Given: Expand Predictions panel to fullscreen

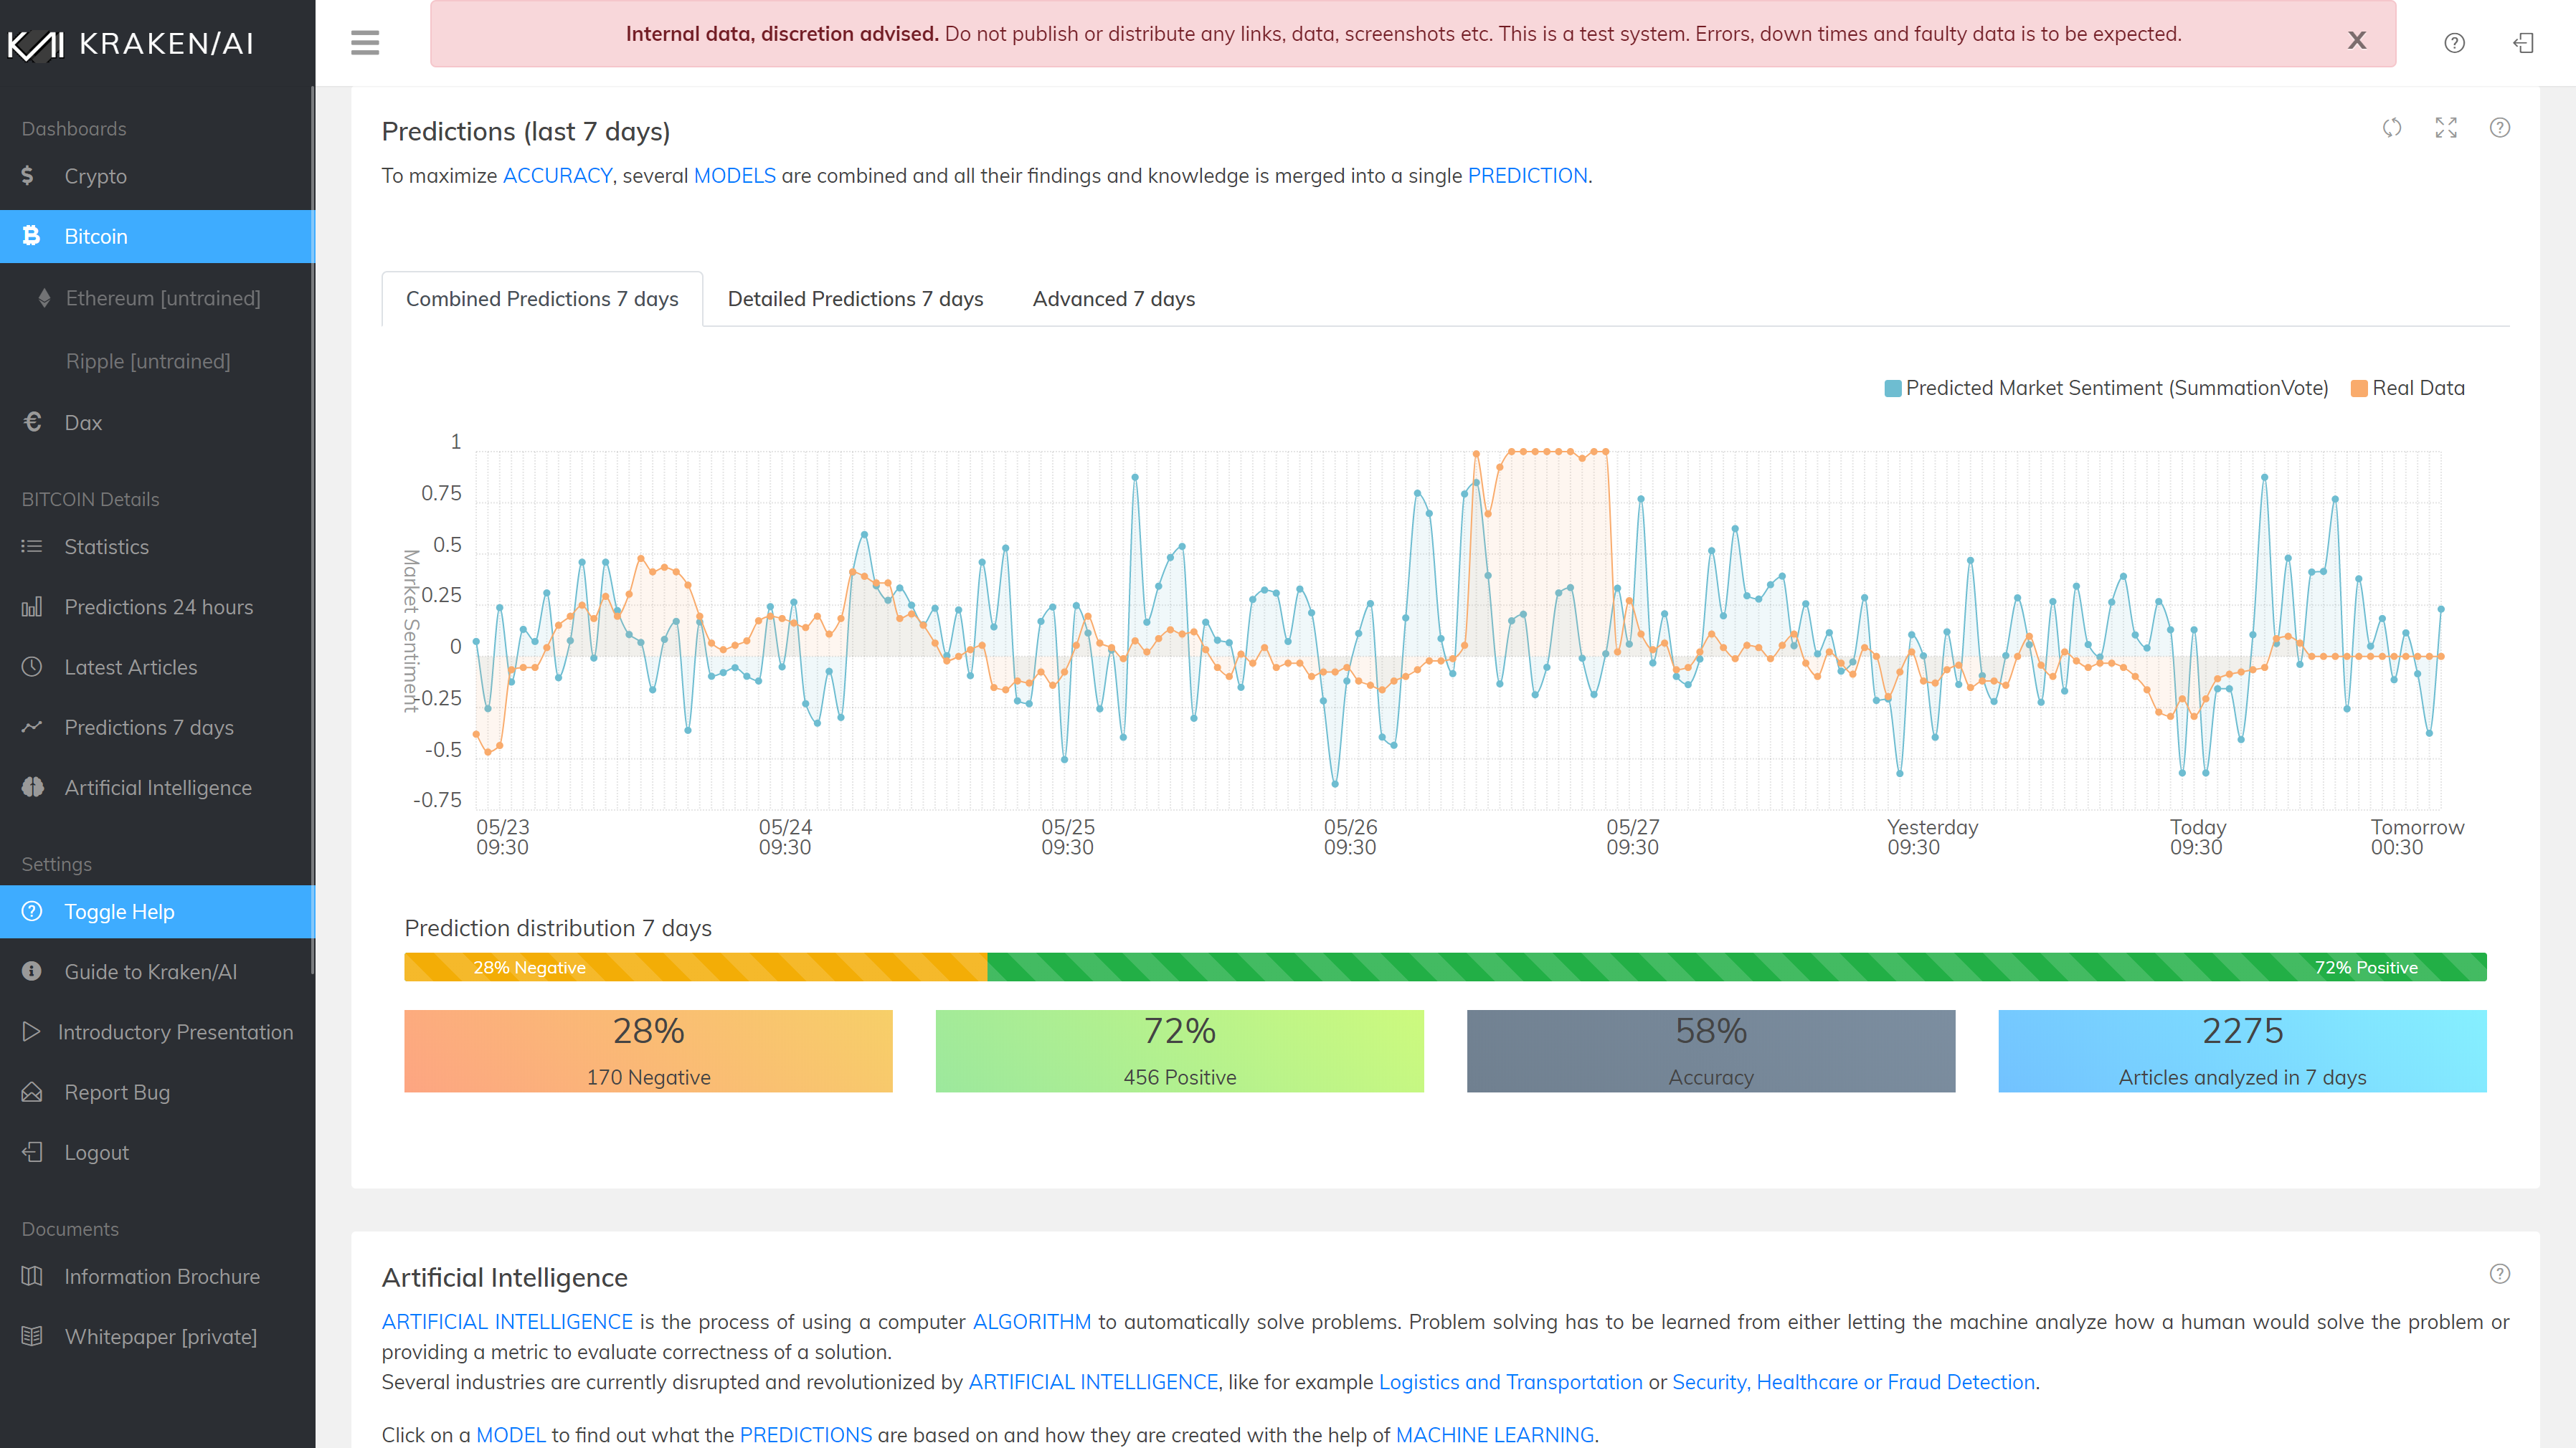Looking at the screenshot, I should (x=2445, y=128).
